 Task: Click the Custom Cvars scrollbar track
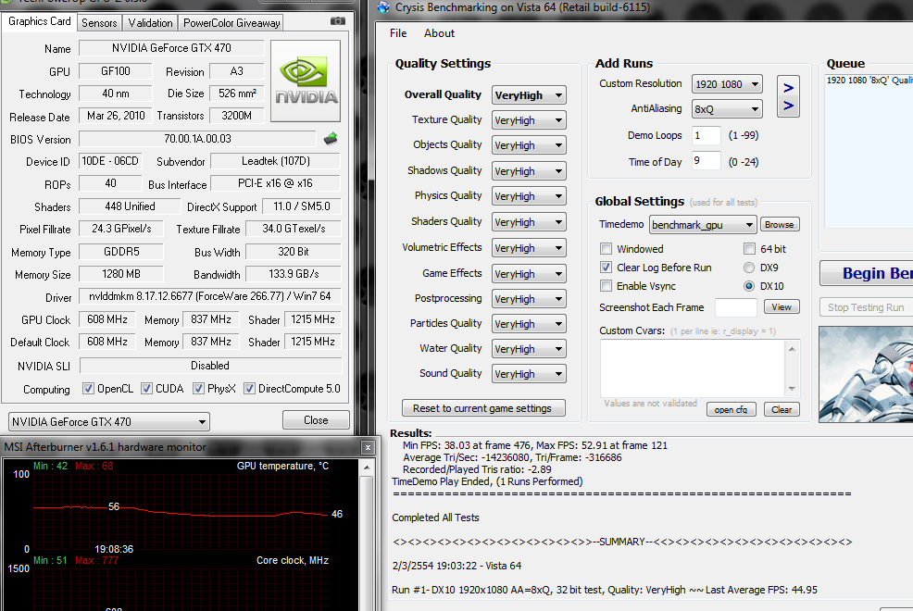792,368
